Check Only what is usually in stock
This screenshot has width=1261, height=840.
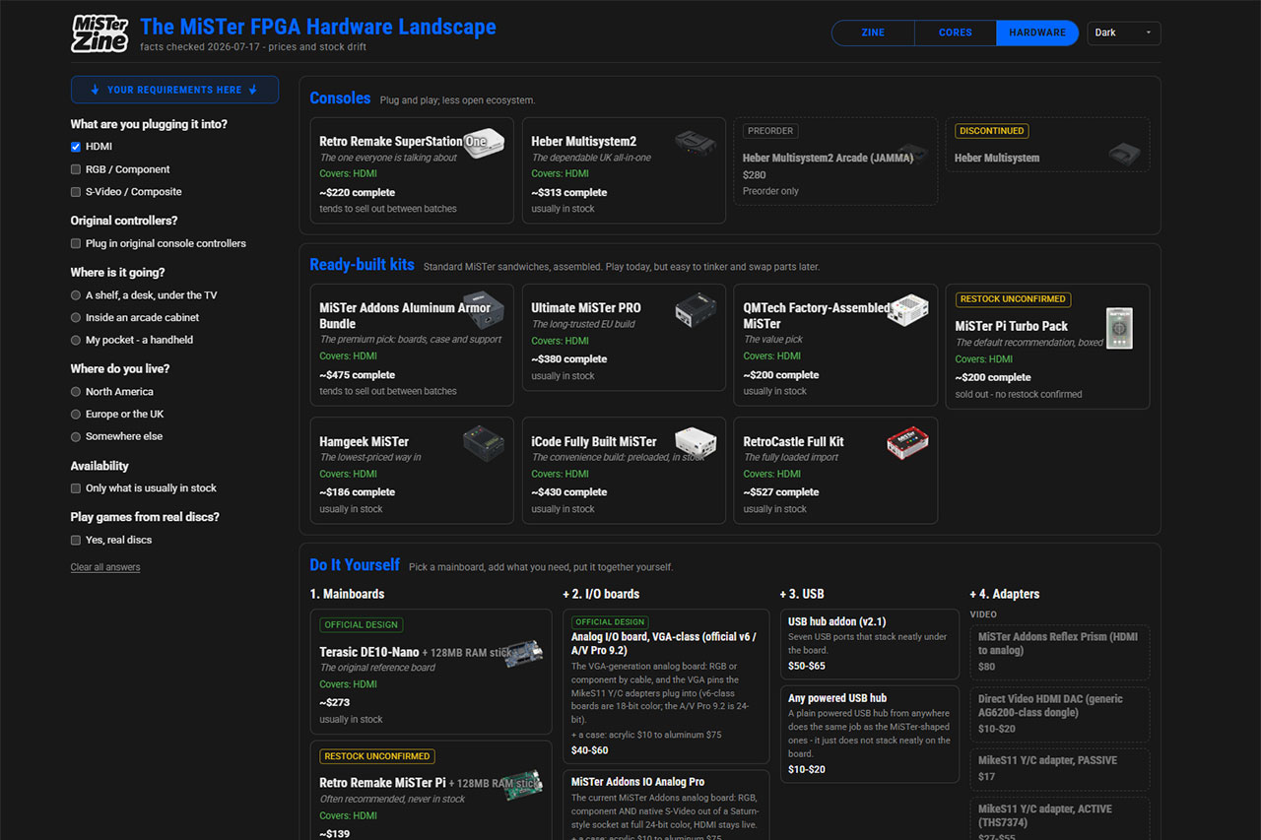click(76, 488)
